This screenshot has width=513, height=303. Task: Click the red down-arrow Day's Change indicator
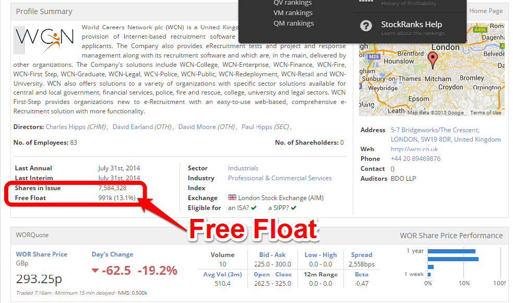[x=95, y=271]
